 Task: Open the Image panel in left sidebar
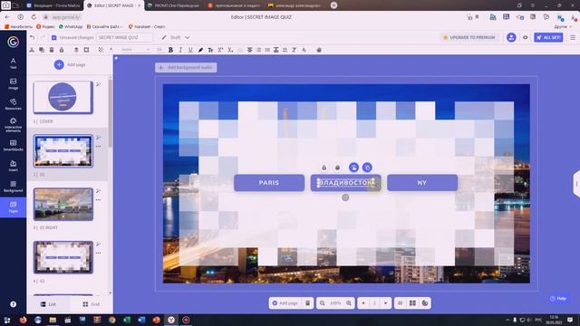click(x=13, y=84)
